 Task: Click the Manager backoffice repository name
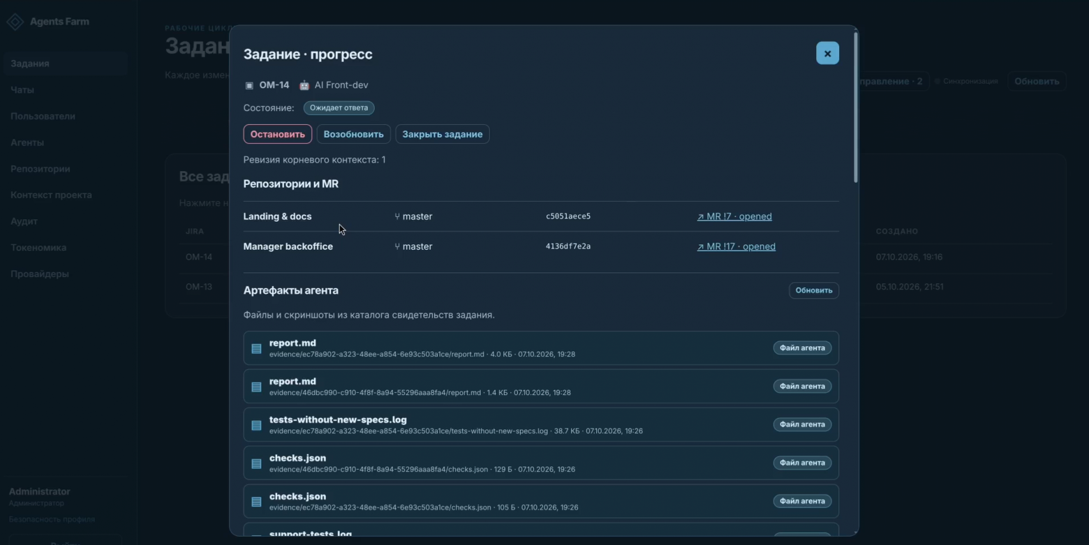tap(288, 246)
